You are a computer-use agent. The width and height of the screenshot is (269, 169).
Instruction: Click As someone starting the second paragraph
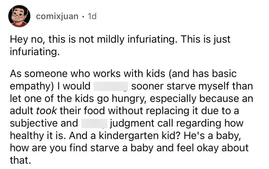coord(38,74)
